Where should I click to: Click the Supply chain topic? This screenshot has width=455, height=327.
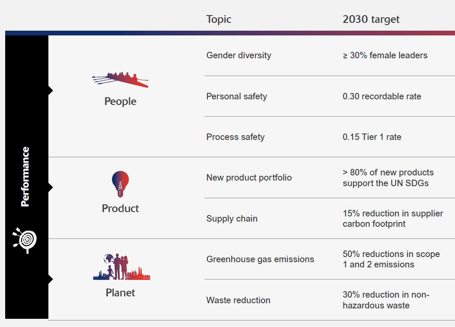[232, 219]
